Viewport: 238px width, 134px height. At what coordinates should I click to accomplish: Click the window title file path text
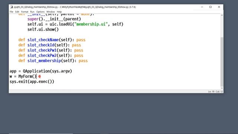click(x=75, y=7)
